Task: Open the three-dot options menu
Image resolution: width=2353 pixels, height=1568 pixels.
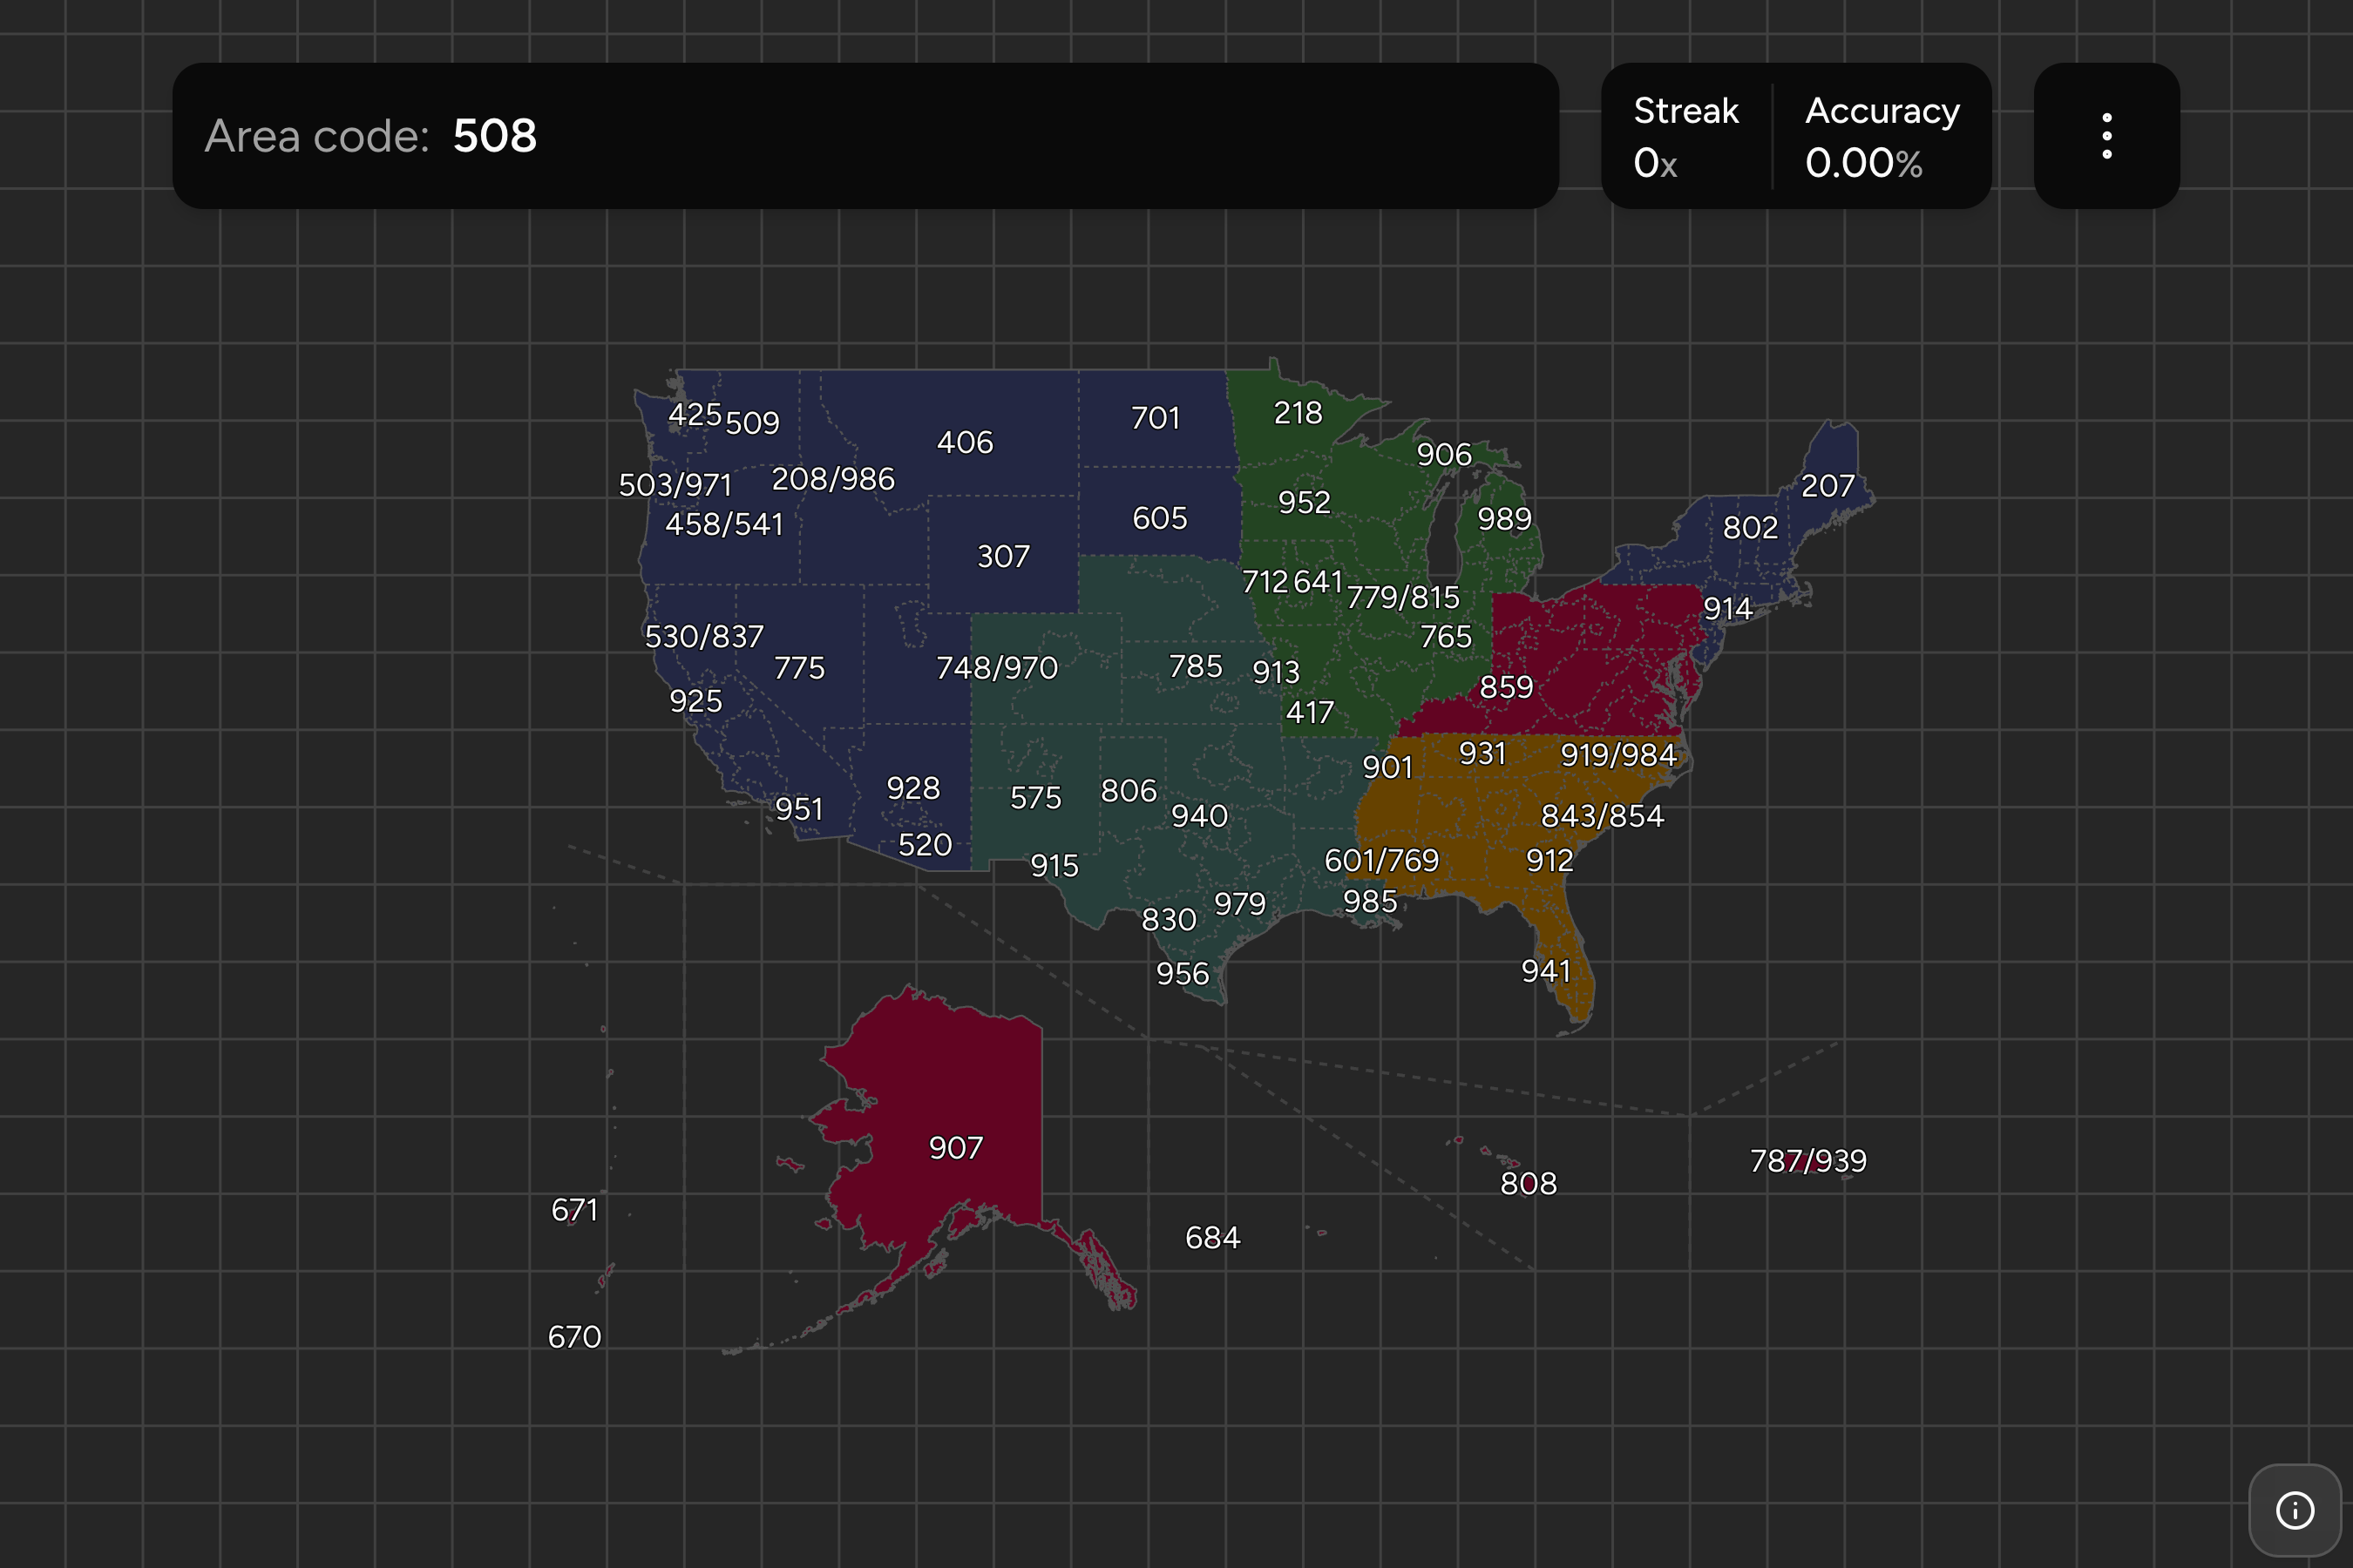Action: [2105, 136]
